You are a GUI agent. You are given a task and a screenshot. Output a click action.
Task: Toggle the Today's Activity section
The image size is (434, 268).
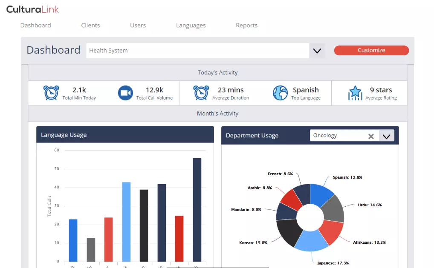pos(217,72)
